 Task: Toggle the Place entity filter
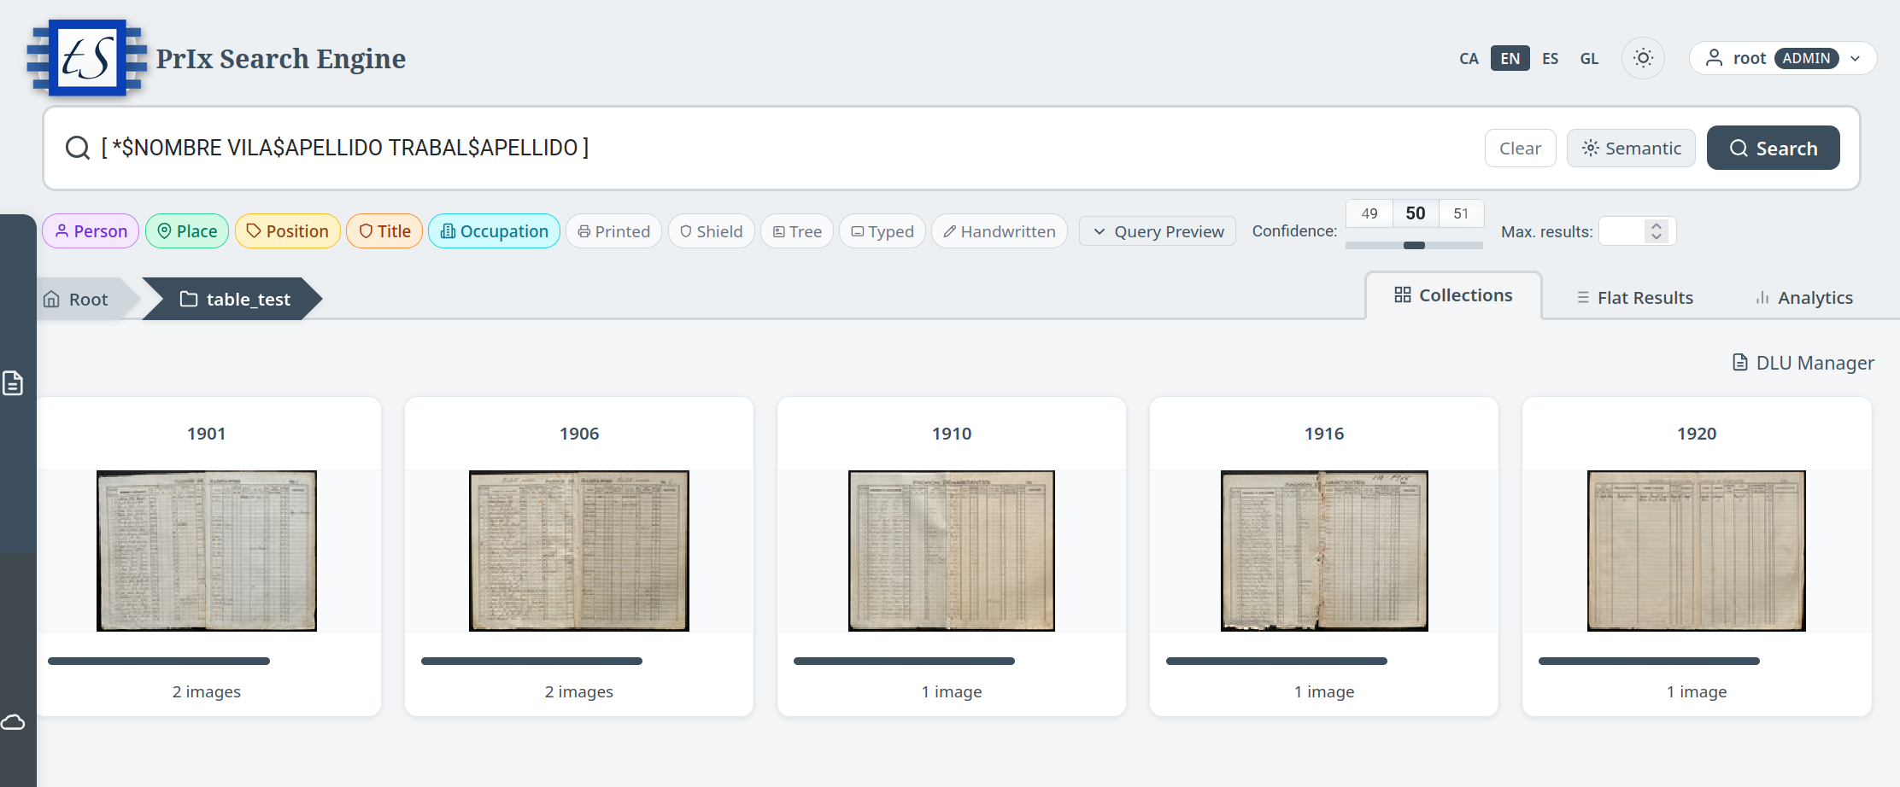[x=187, y=231]
